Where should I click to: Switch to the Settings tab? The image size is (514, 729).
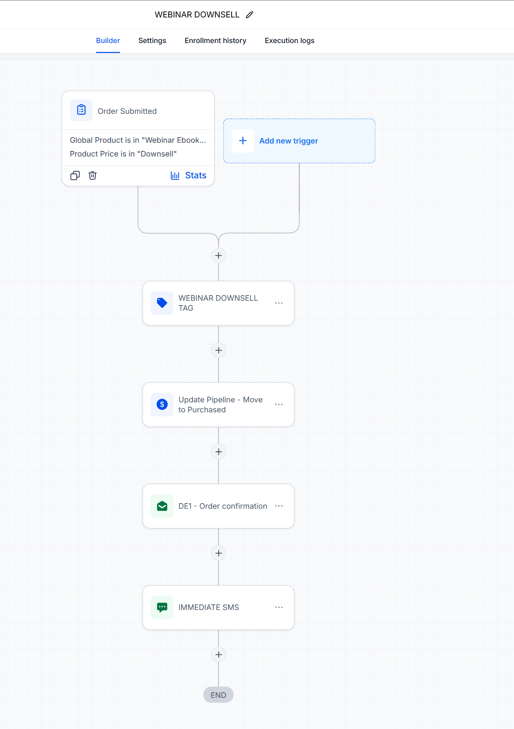point(152,40)
